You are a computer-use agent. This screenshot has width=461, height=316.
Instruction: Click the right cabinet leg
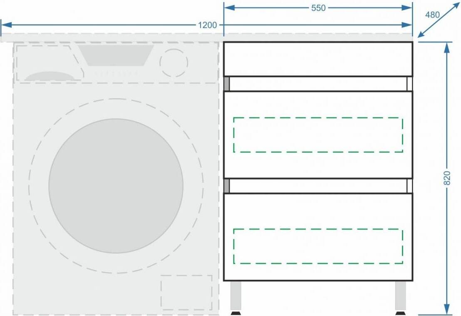pos(400,296)
